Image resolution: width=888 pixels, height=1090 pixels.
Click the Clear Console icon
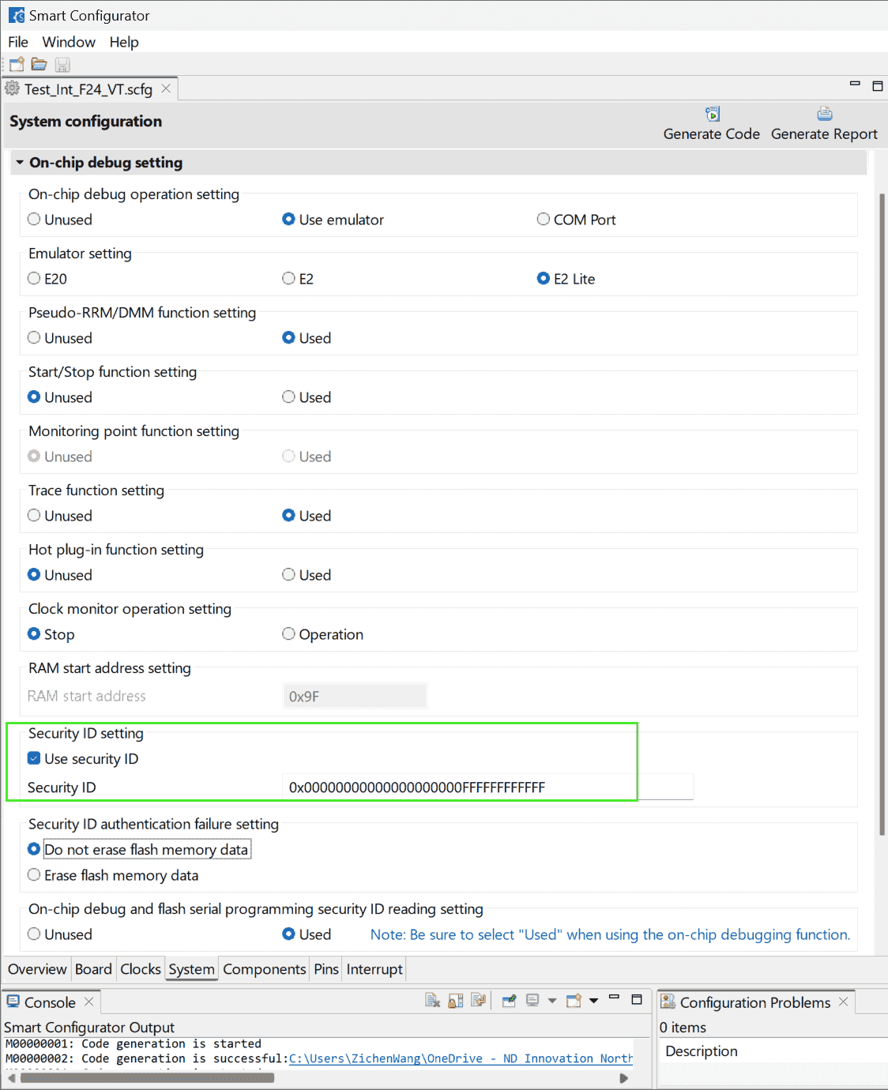(432, 1001)
